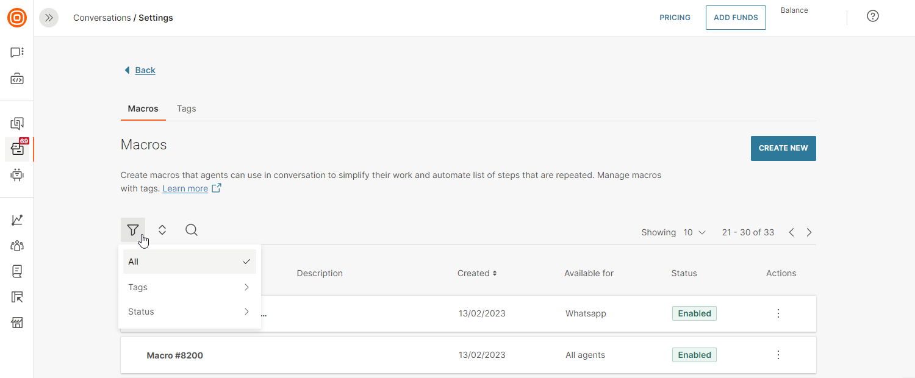Open the help question mark icon

click(872, 16)
